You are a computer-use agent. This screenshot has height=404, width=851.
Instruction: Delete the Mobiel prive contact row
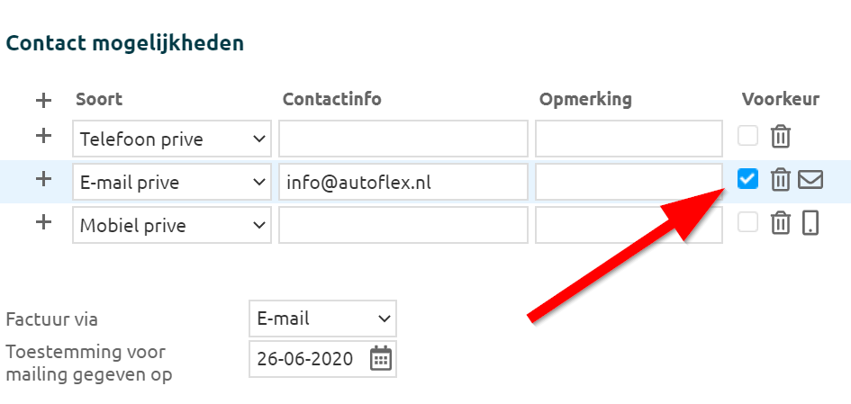781,223
